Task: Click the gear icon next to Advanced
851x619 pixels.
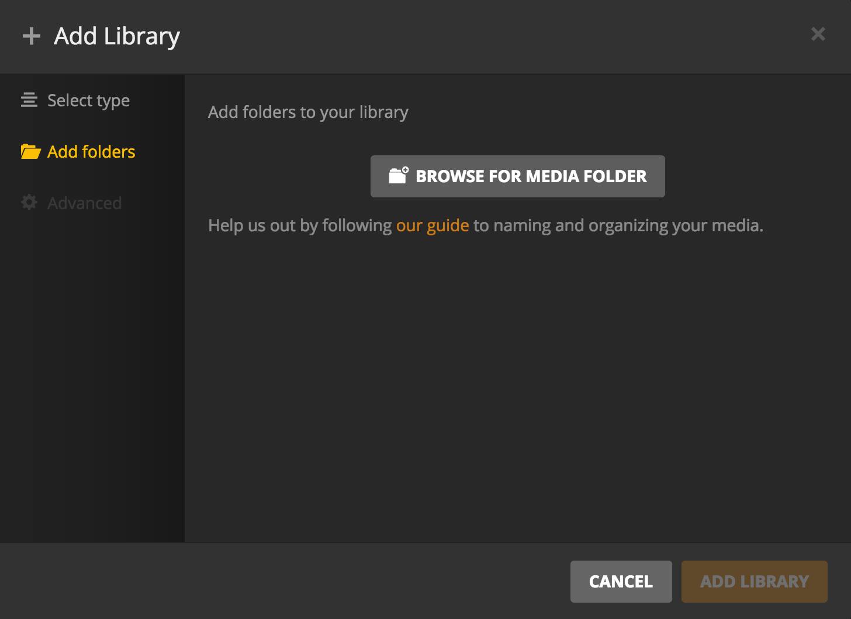Action: tap(29, 202)
